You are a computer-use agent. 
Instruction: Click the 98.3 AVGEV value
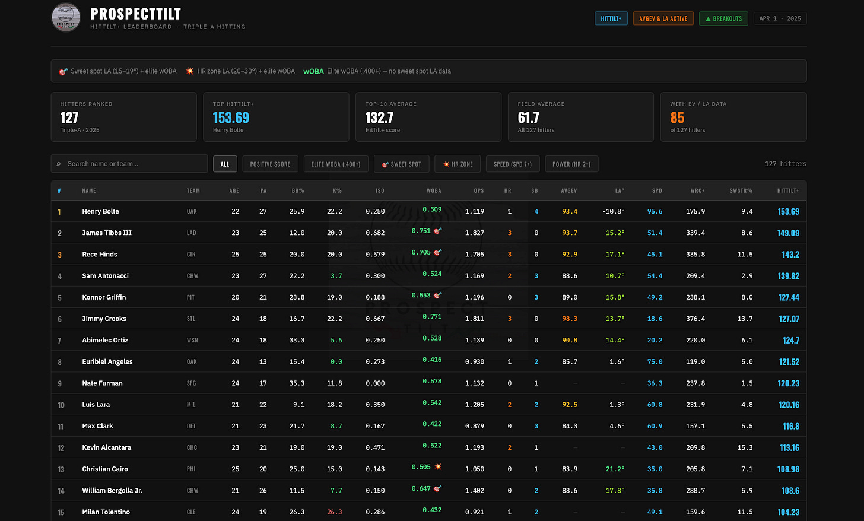(570, 319)
